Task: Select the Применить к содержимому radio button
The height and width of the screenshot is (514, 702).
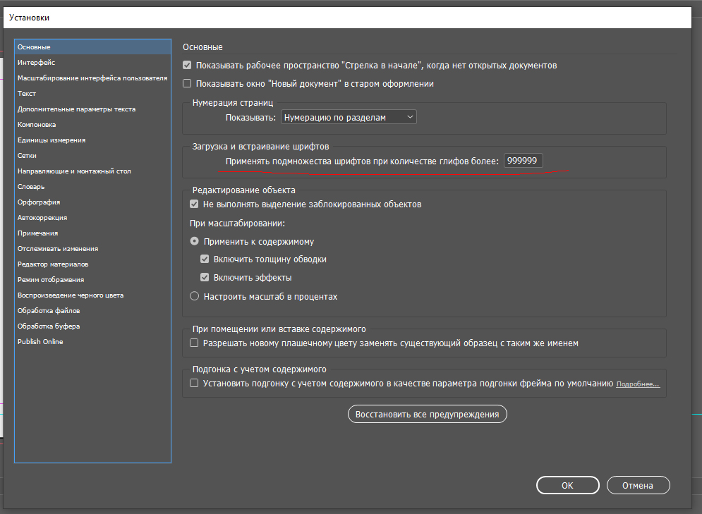Action: pos(194,241)
